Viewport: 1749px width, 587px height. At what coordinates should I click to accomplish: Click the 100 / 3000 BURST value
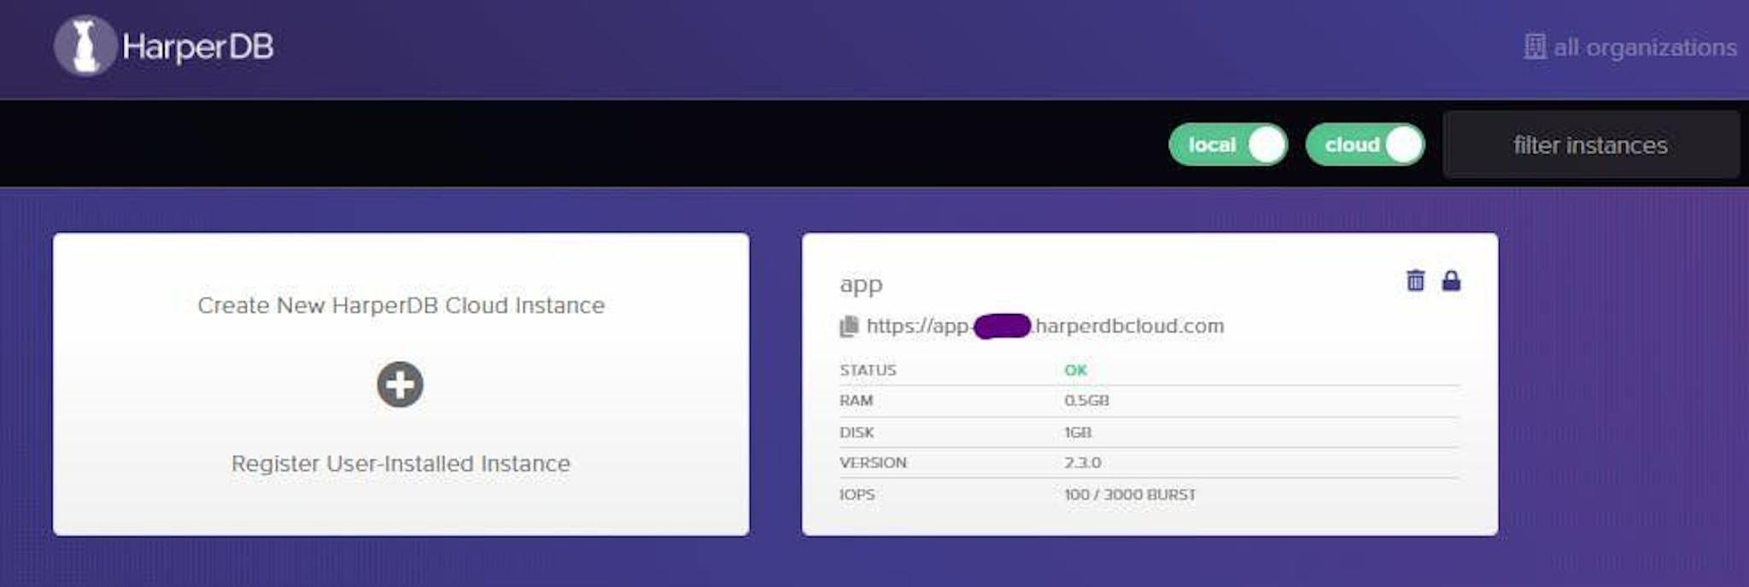pos(1130,494)
